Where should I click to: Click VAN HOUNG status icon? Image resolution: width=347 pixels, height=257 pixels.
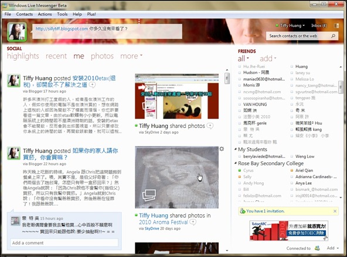click(x=240, y=105)
